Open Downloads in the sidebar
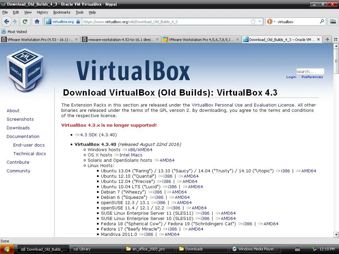The width and height of the screenshot is (339, 254). [x=18, y=128]
